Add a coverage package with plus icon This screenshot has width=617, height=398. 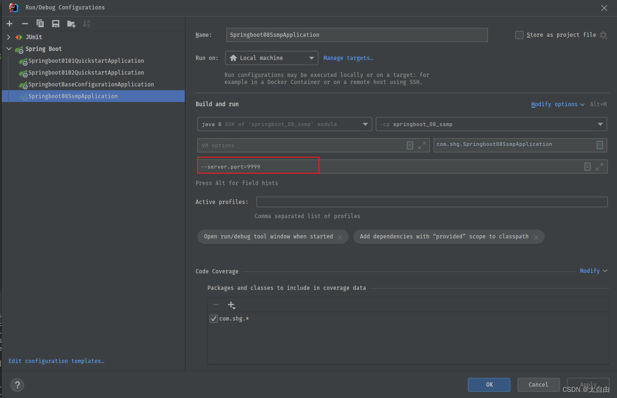231,305
